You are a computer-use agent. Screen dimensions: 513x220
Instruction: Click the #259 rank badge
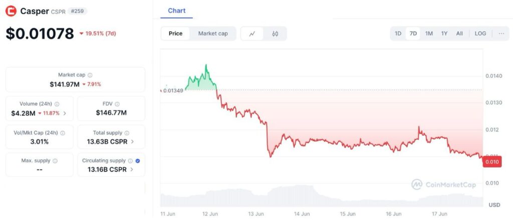pyautogui.click(x=77, y=11)
